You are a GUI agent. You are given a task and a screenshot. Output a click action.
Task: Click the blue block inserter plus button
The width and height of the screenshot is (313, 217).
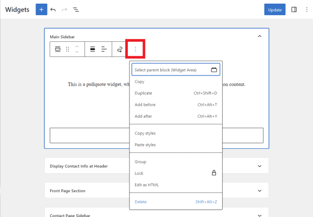41,9
